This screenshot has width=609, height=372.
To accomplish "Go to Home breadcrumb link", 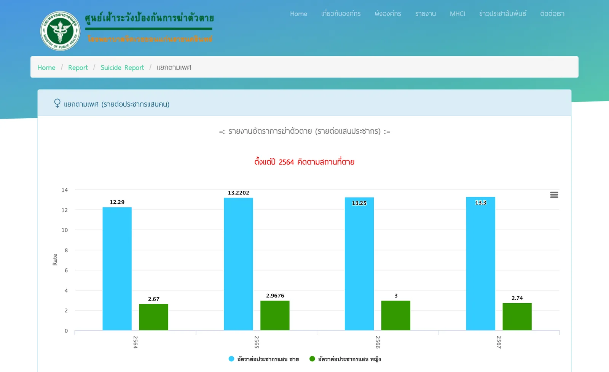I will 46,68.
